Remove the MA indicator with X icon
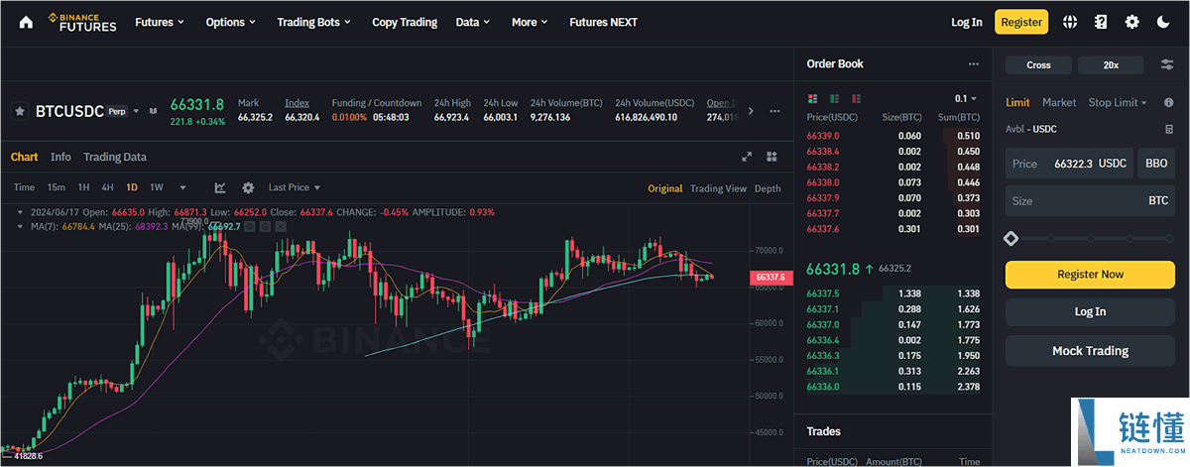The width and height of the screenshot is (1190, 467). click(281, 226)
